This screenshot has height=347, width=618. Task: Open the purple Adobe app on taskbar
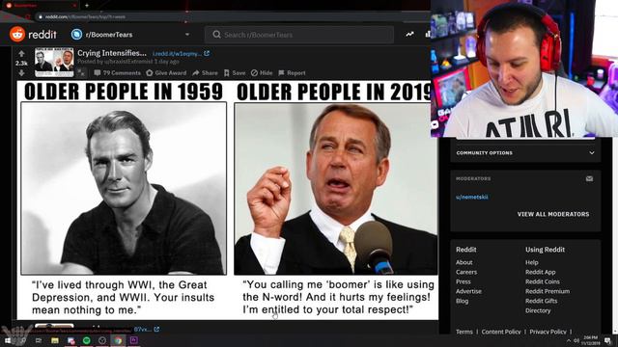click(134, 340)
